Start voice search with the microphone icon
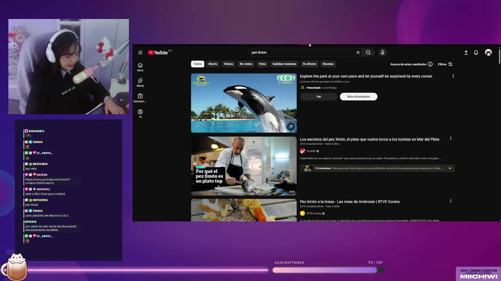This screenshot has width=501, height=281. (382, 52)
